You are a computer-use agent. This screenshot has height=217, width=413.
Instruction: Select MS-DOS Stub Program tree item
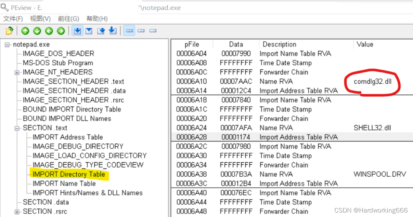click(x=58, y=63)
